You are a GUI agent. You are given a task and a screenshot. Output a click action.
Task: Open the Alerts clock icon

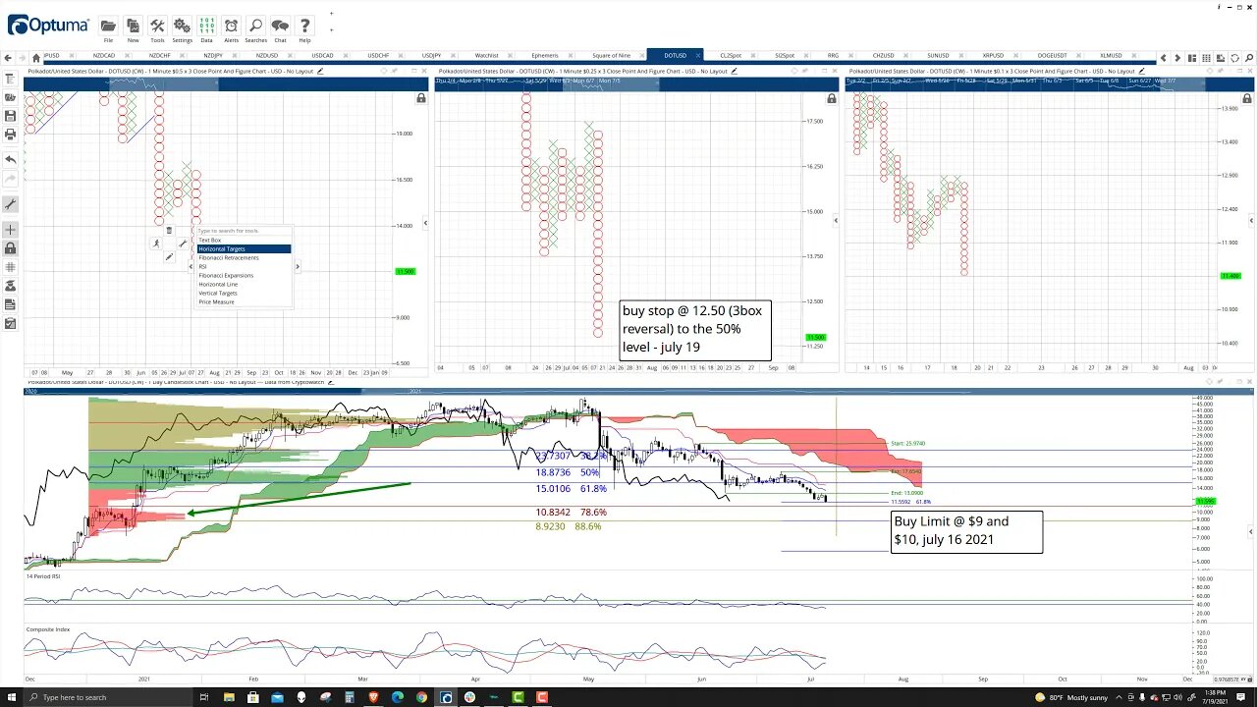(231, 26)
